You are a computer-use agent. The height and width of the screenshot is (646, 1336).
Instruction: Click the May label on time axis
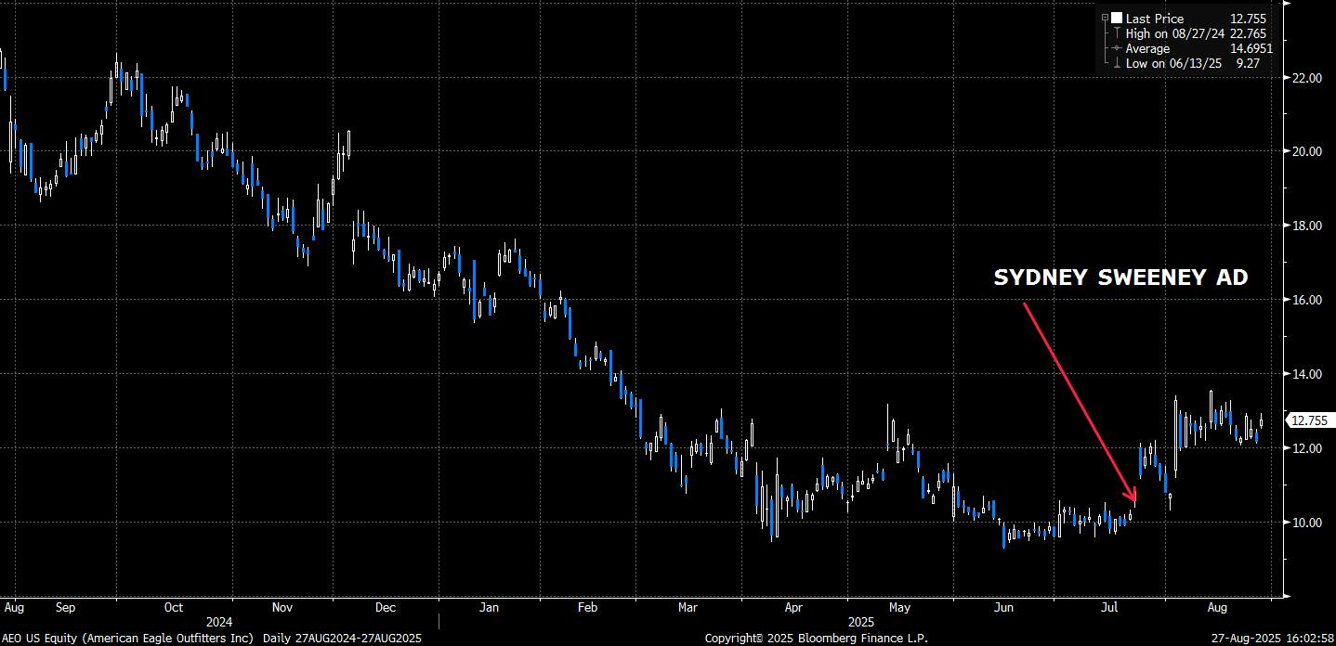coord(899,609)
